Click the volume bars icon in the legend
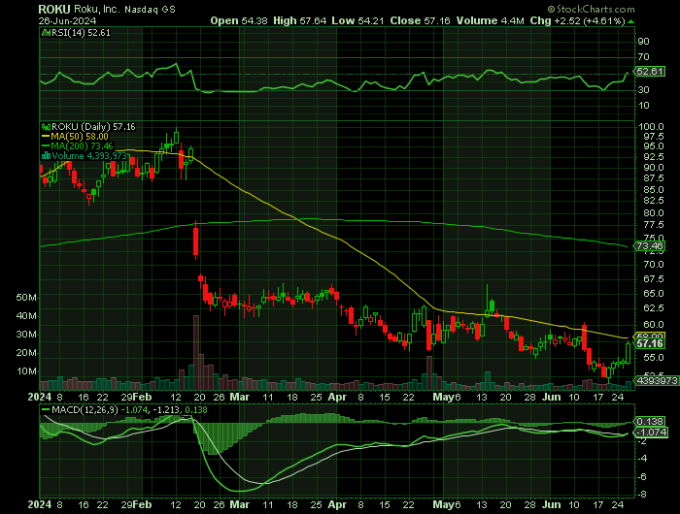 (46, 155)
